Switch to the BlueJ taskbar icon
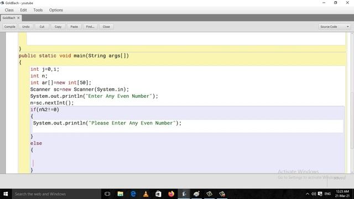The width and height of the screenshot is (354, 199). click(184, 194)
